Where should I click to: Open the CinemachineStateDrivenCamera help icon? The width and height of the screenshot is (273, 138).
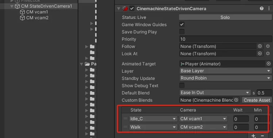(261, 8)
